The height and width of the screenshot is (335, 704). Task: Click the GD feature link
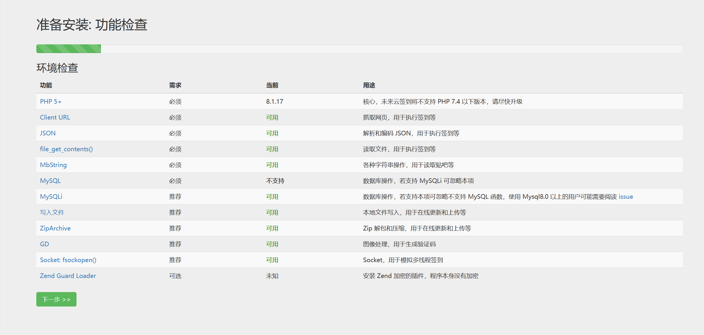(x=44, y=244)
